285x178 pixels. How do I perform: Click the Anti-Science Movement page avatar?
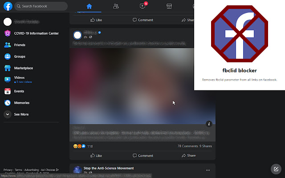coord(77,170)
